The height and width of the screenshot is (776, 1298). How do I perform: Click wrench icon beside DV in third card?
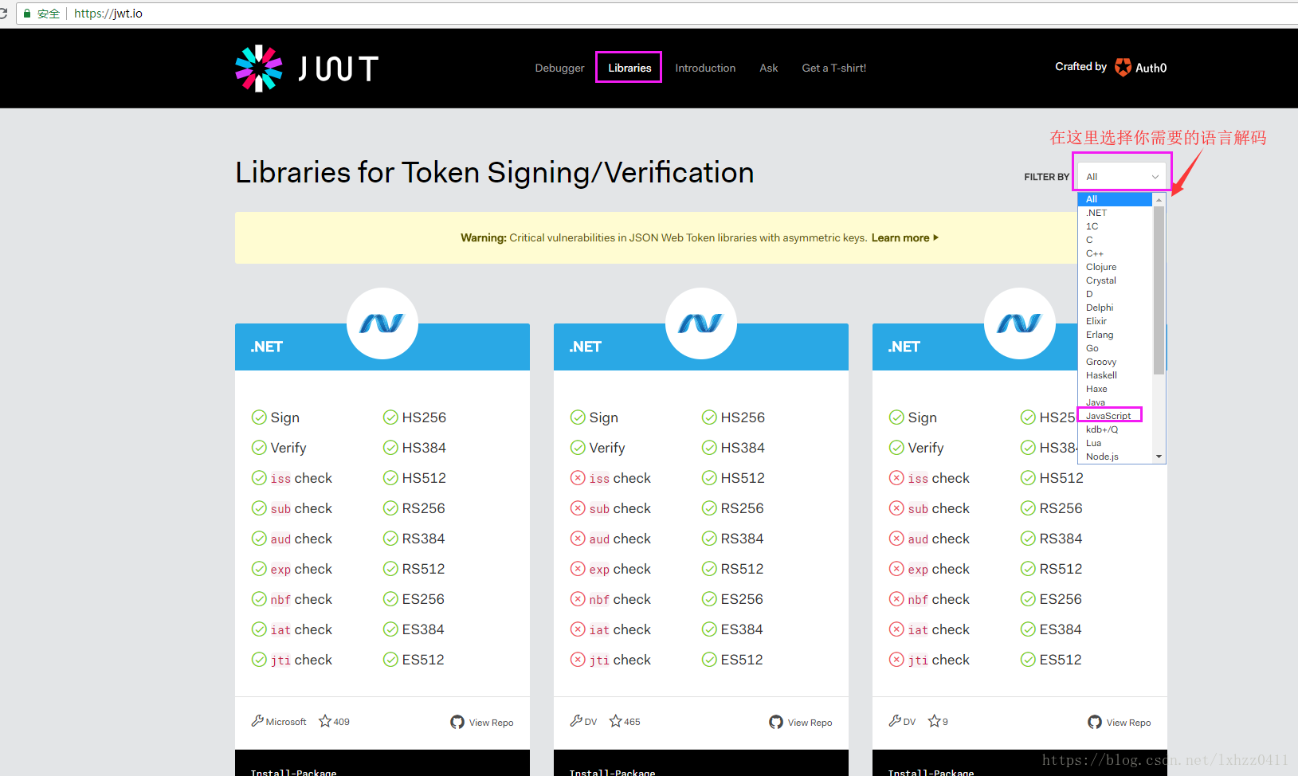(895, 720)
